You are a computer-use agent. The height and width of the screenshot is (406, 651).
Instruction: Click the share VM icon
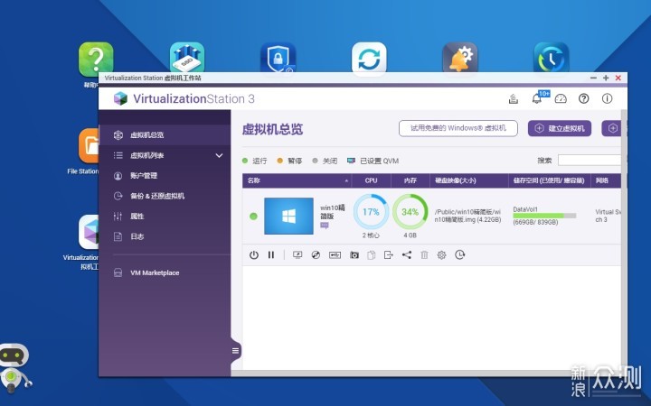[406, 255]
